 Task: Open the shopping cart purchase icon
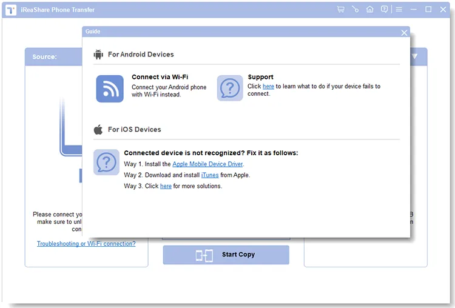[x=341, y=9]
